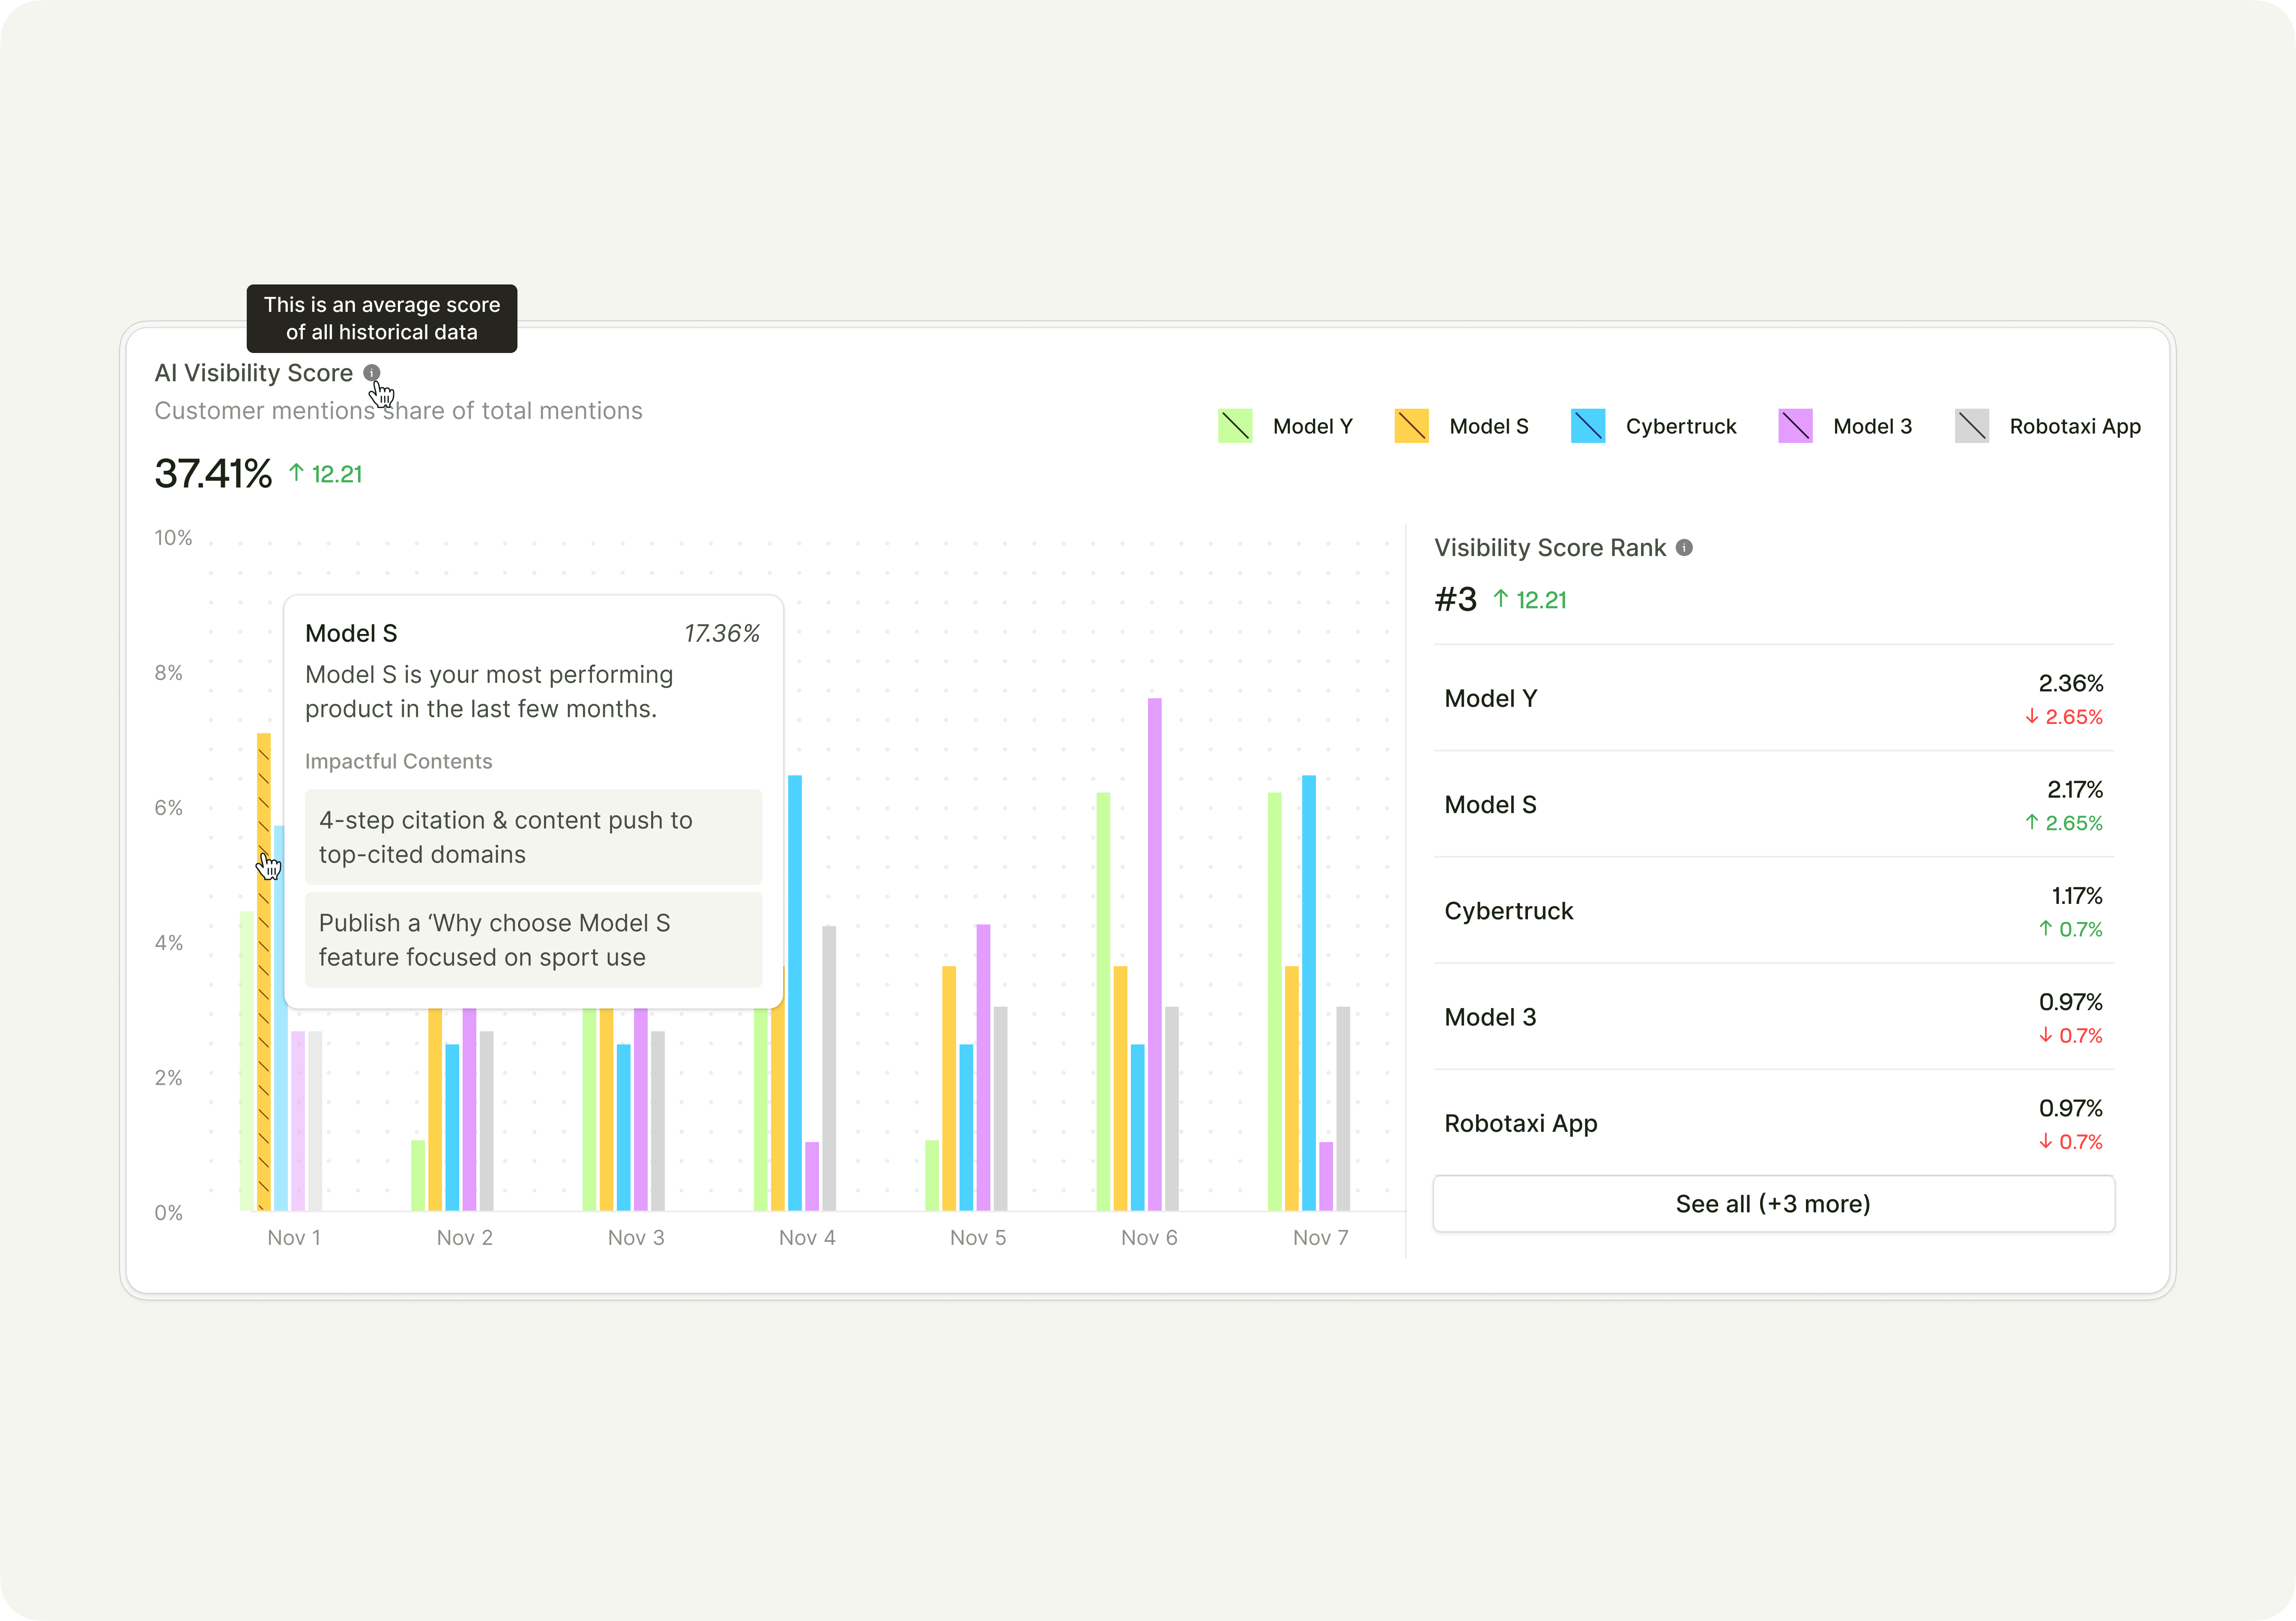Click the 1.17% value for Cybertruck

2077,896
